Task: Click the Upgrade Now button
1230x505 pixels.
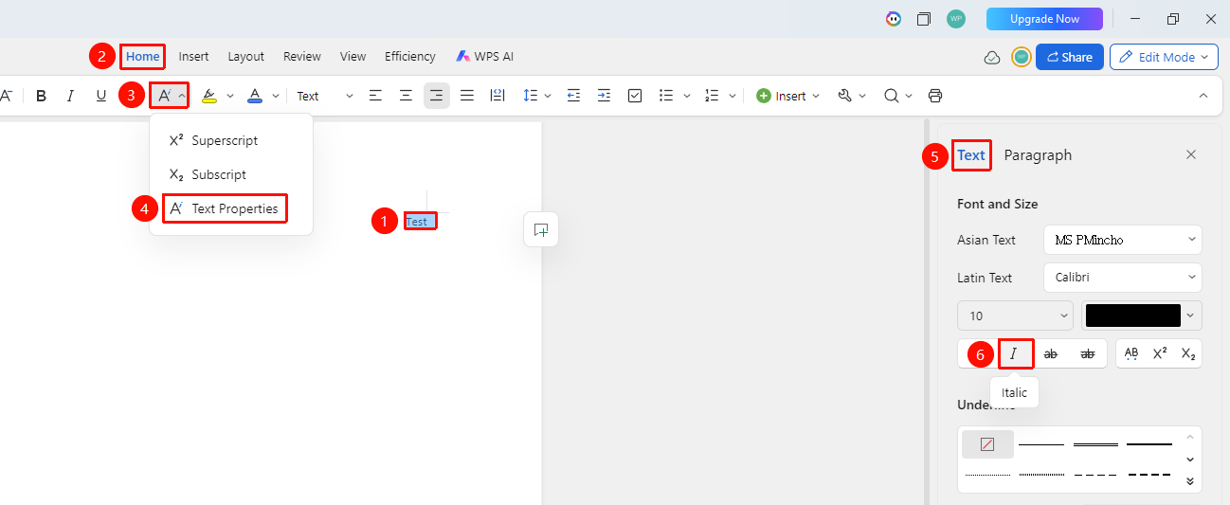Action: (1044, 19)
